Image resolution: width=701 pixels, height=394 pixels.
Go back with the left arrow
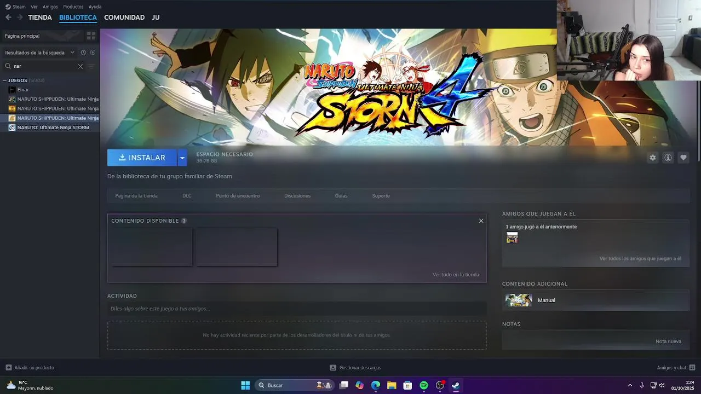point(8,18)
